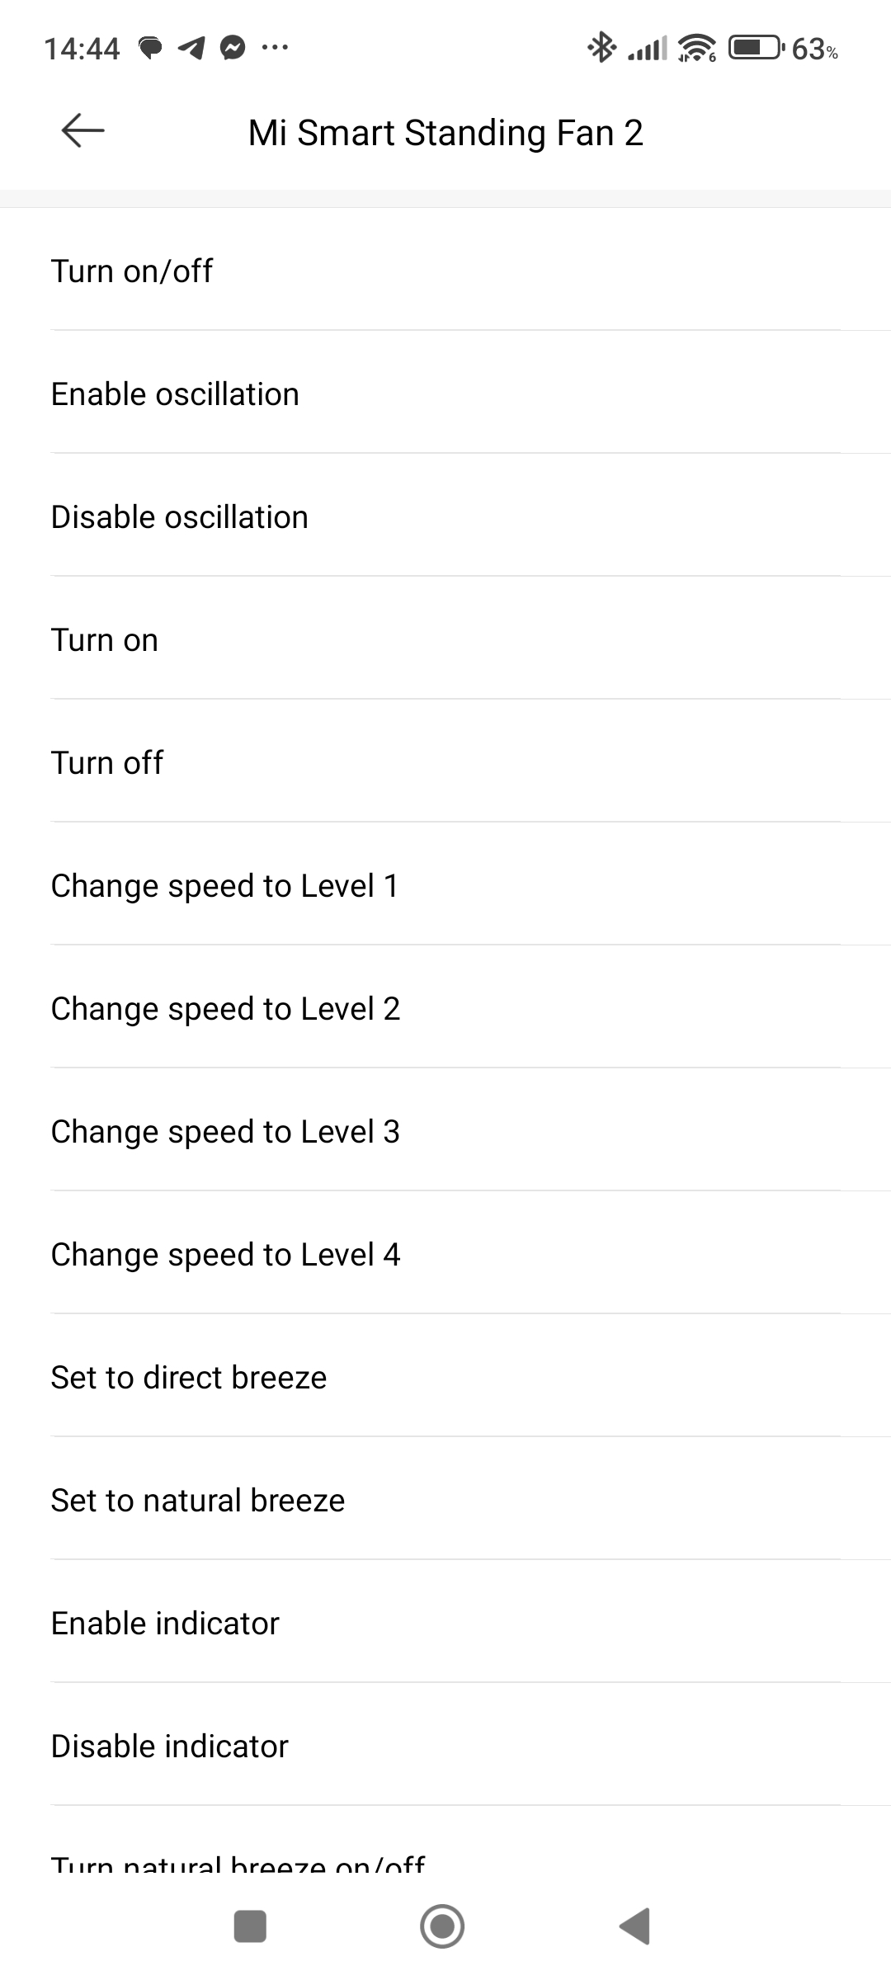The height and width of the screenshot is (1980, 891).
Task: Tap the back arrow in header
Action: pyautogui.click(x=82, y=131)
